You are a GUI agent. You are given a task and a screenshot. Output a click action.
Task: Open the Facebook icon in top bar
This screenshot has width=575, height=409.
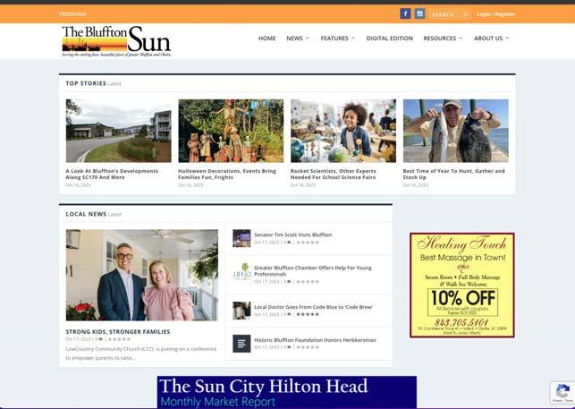(x=405, y=14)
